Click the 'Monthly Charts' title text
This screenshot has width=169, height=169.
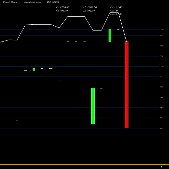coord(10,2)
